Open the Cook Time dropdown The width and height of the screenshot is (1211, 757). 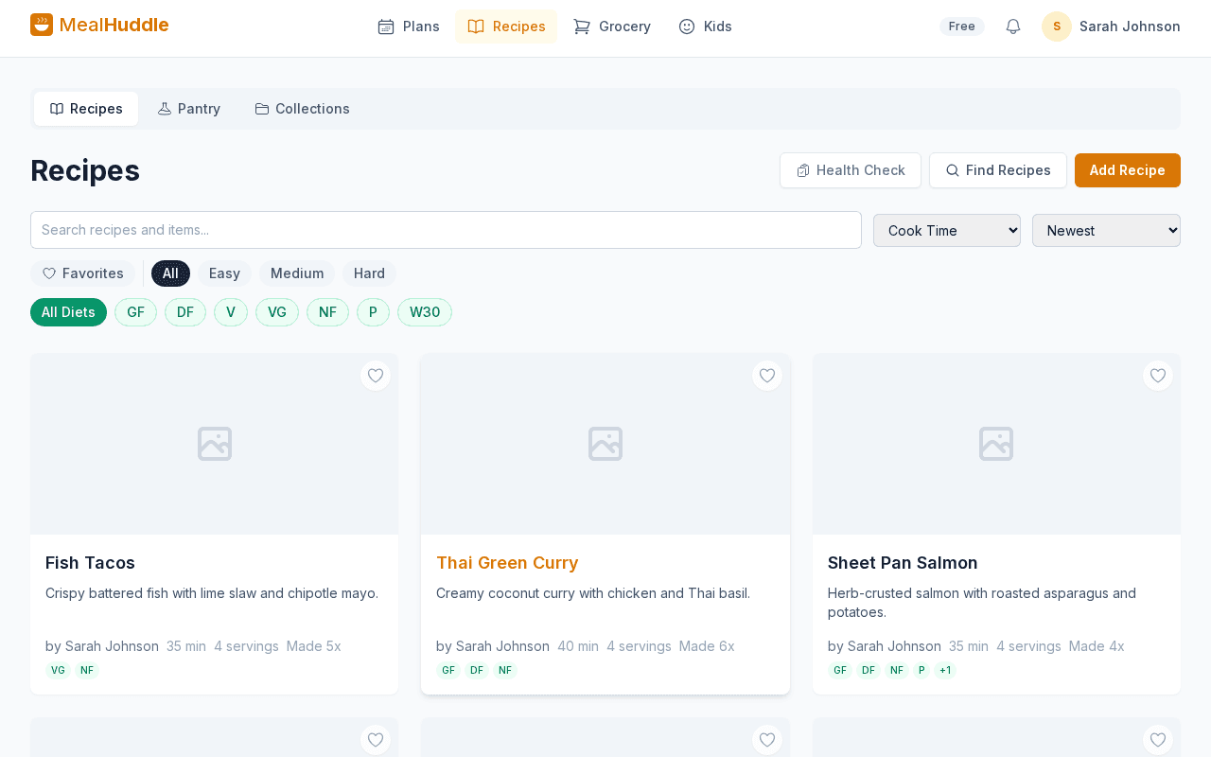(946, 230)
